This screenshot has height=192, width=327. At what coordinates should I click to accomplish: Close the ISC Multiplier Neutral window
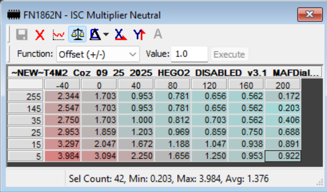309,14
